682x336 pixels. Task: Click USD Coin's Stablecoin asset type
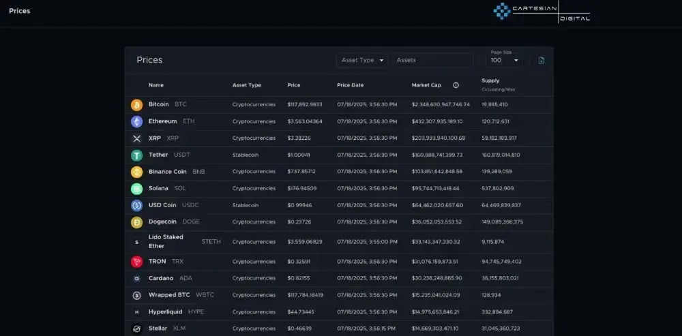(x=246, y=205)
